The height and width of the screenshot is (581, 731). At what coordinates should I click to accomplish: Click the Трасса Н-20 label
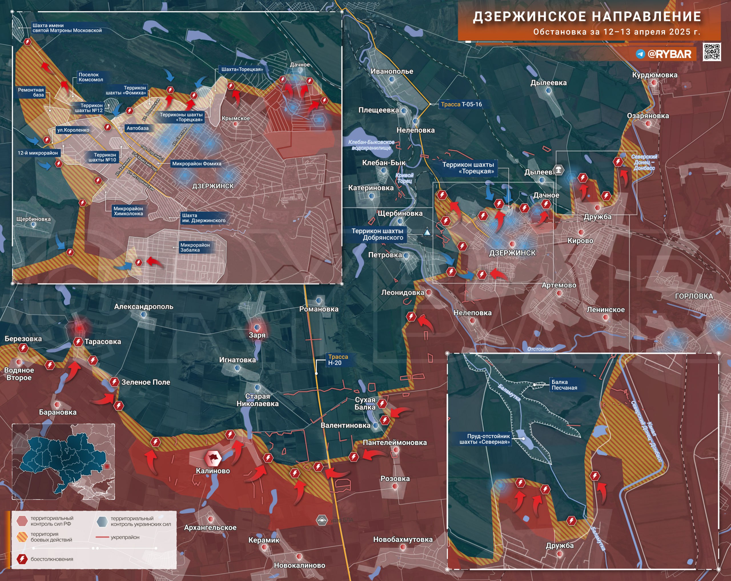point(337,360)
